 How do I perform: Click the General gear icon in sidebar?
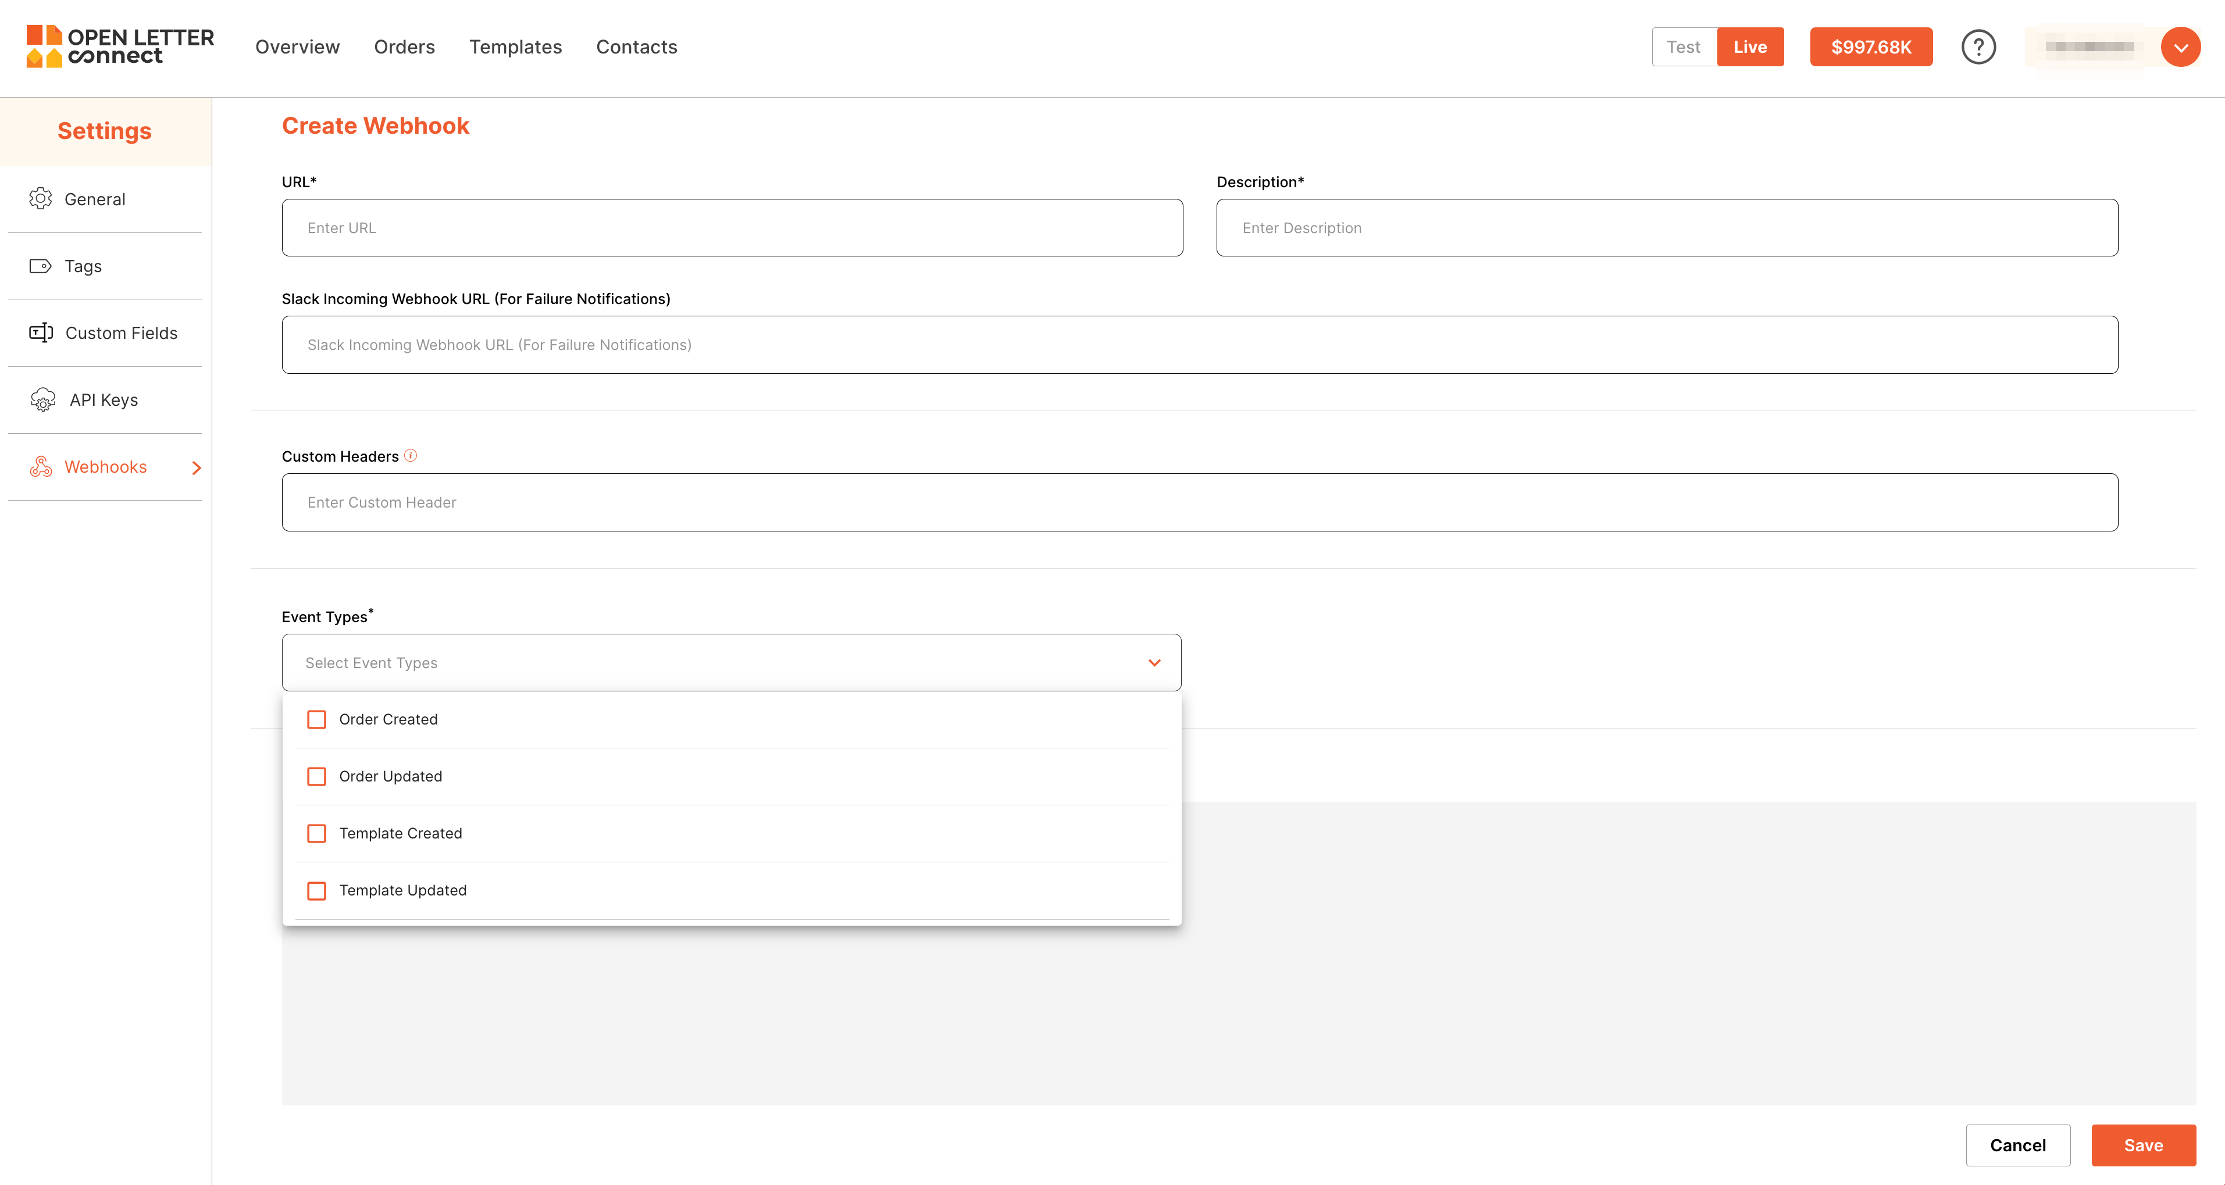41,199
